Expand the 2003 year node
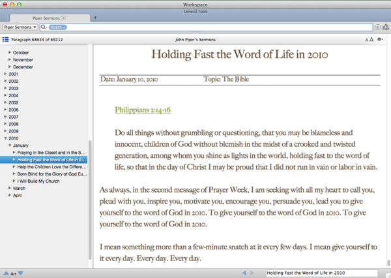This screenshot has height=278, width=391. pyautogui.click(x=5, y=88)
